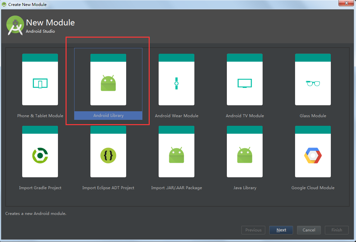The height and width of the screenshot is (242, 356).
Task: Choose the Import .JAR/.AAR Package android icon
Action: point(177,155)
